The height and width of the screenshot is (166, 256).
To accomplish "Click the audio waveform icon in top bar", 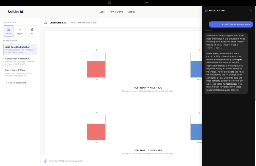I will click(146, 3).
